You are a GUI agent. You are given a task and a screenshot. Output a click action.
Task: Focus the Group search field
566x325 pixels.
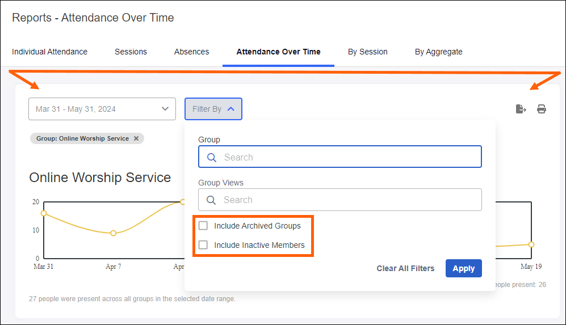[x=346, y=158]
